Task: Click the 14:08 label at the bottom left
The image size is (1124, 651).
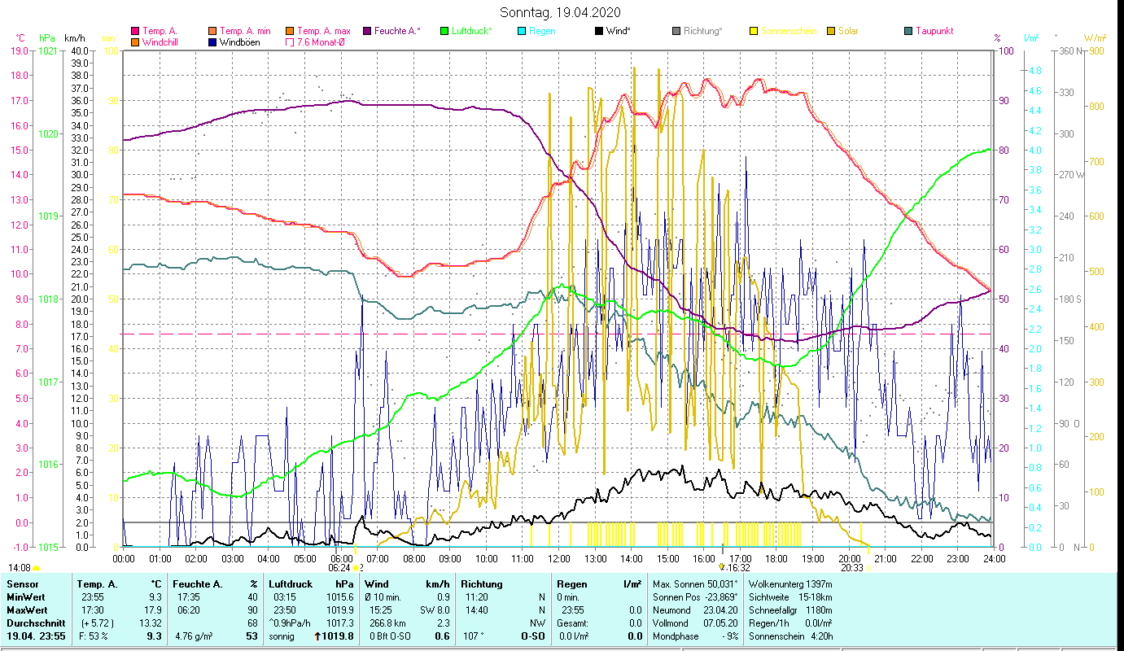Action: 20,568
